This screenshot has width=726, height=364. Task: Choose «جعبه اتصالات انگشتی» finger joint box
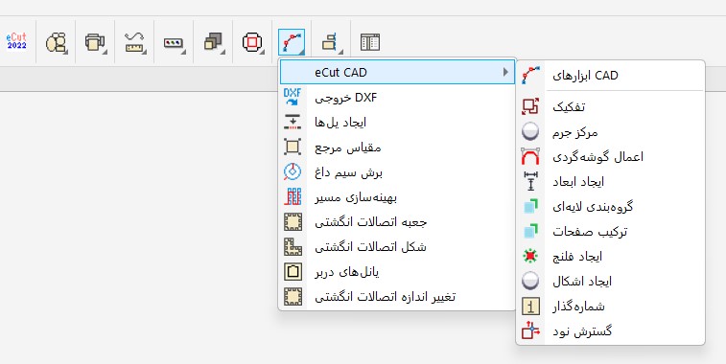(x=397, y=222)
